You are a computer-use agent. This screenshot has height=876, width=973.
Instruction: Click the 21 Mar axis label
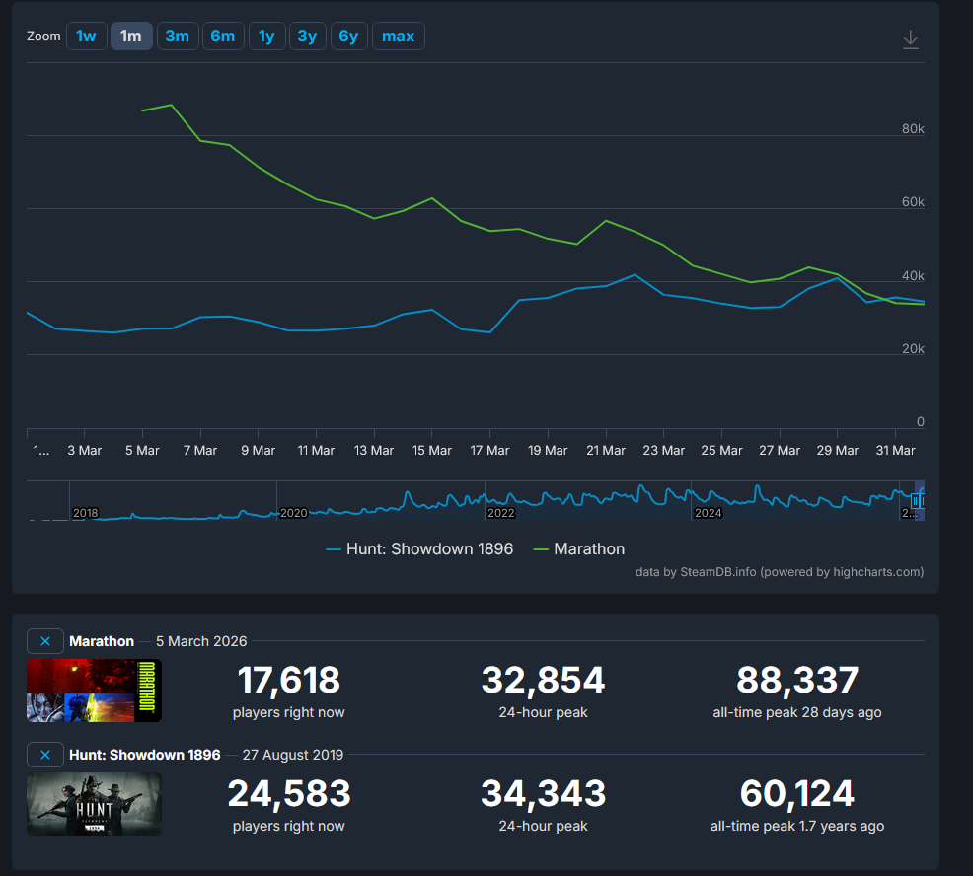[606, 451]
